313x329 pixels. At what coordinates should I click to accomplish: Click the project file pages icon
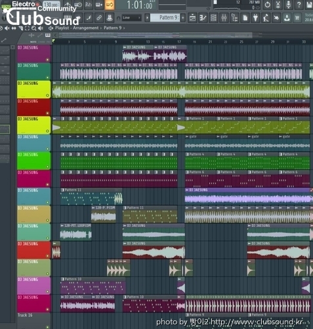[245, 18]
